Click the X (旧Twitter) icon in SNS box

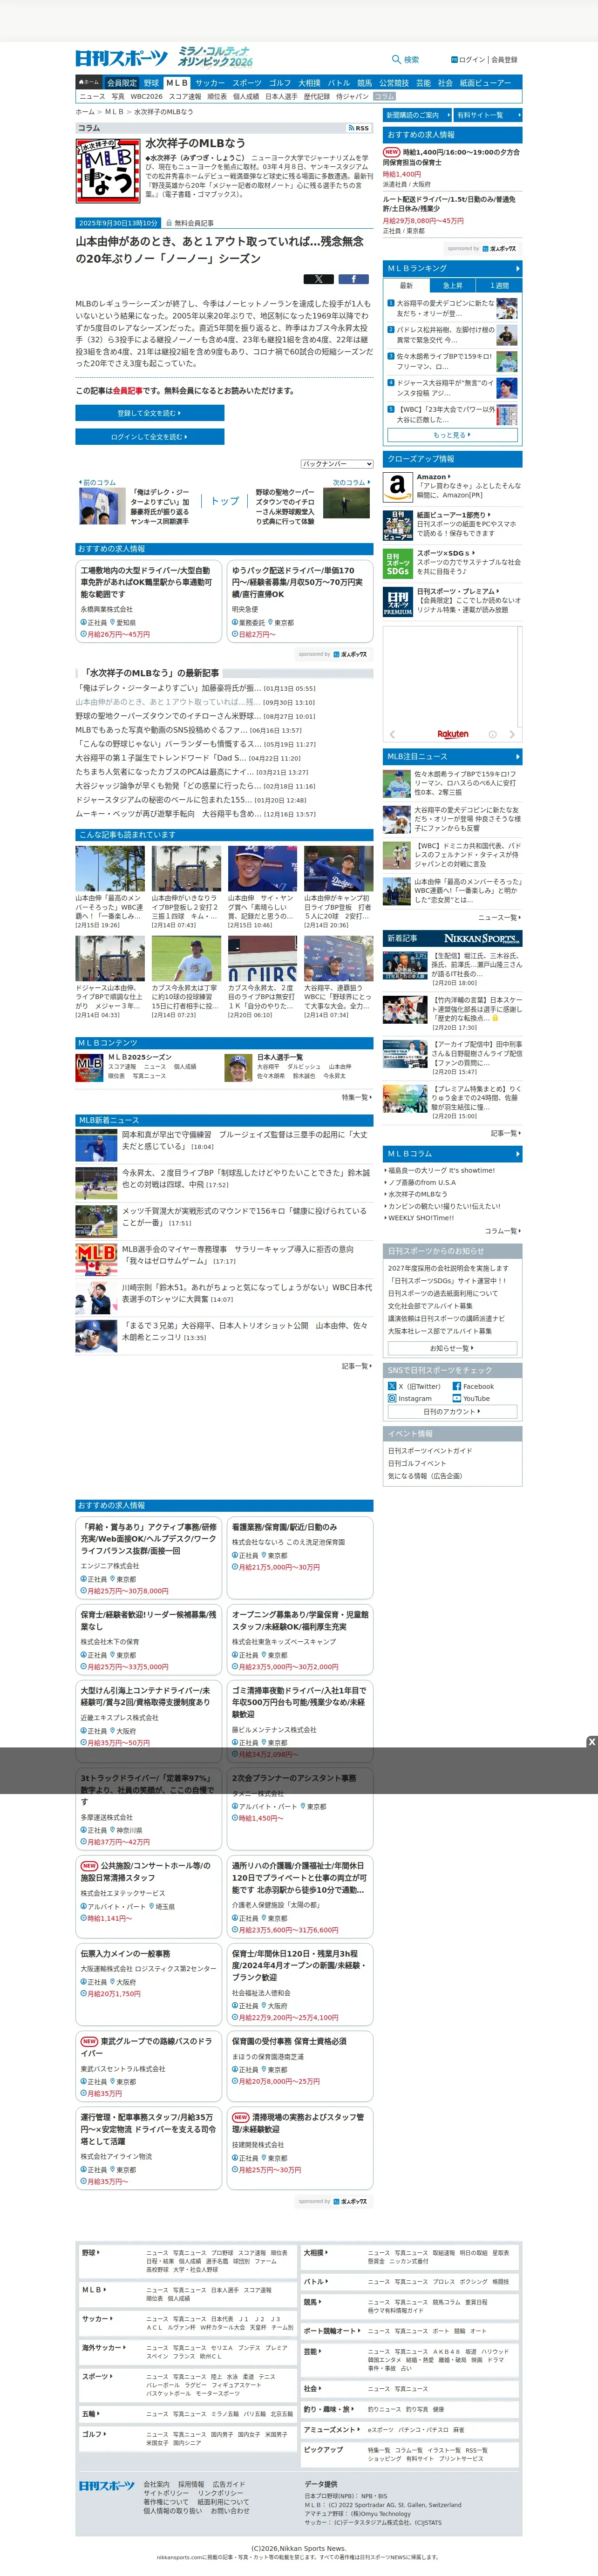click(x=392, y=1386)
